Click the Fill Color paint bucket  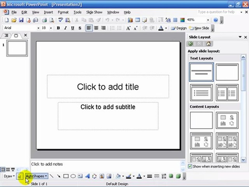(118, 176)
